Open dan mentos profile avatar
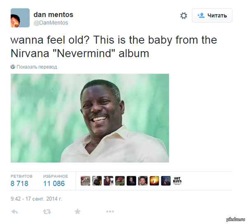This screenshot has height=224, width=247. coord(20,18)
